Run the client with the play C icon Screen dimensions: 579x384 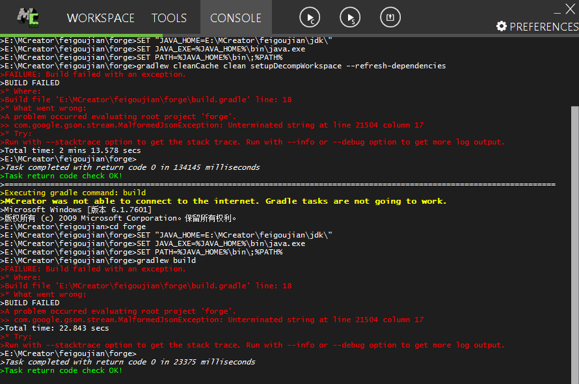pos(311,18)
